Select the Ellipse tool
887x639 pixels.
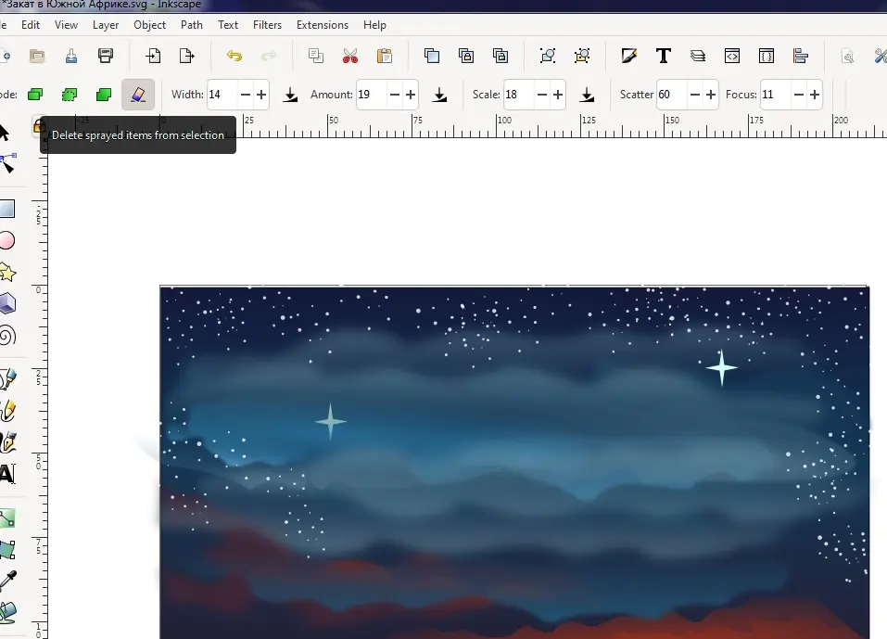pyautogui.click(x=6, y=240)
